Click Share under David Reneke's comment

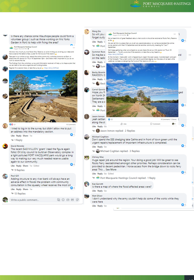click(25, 166)
